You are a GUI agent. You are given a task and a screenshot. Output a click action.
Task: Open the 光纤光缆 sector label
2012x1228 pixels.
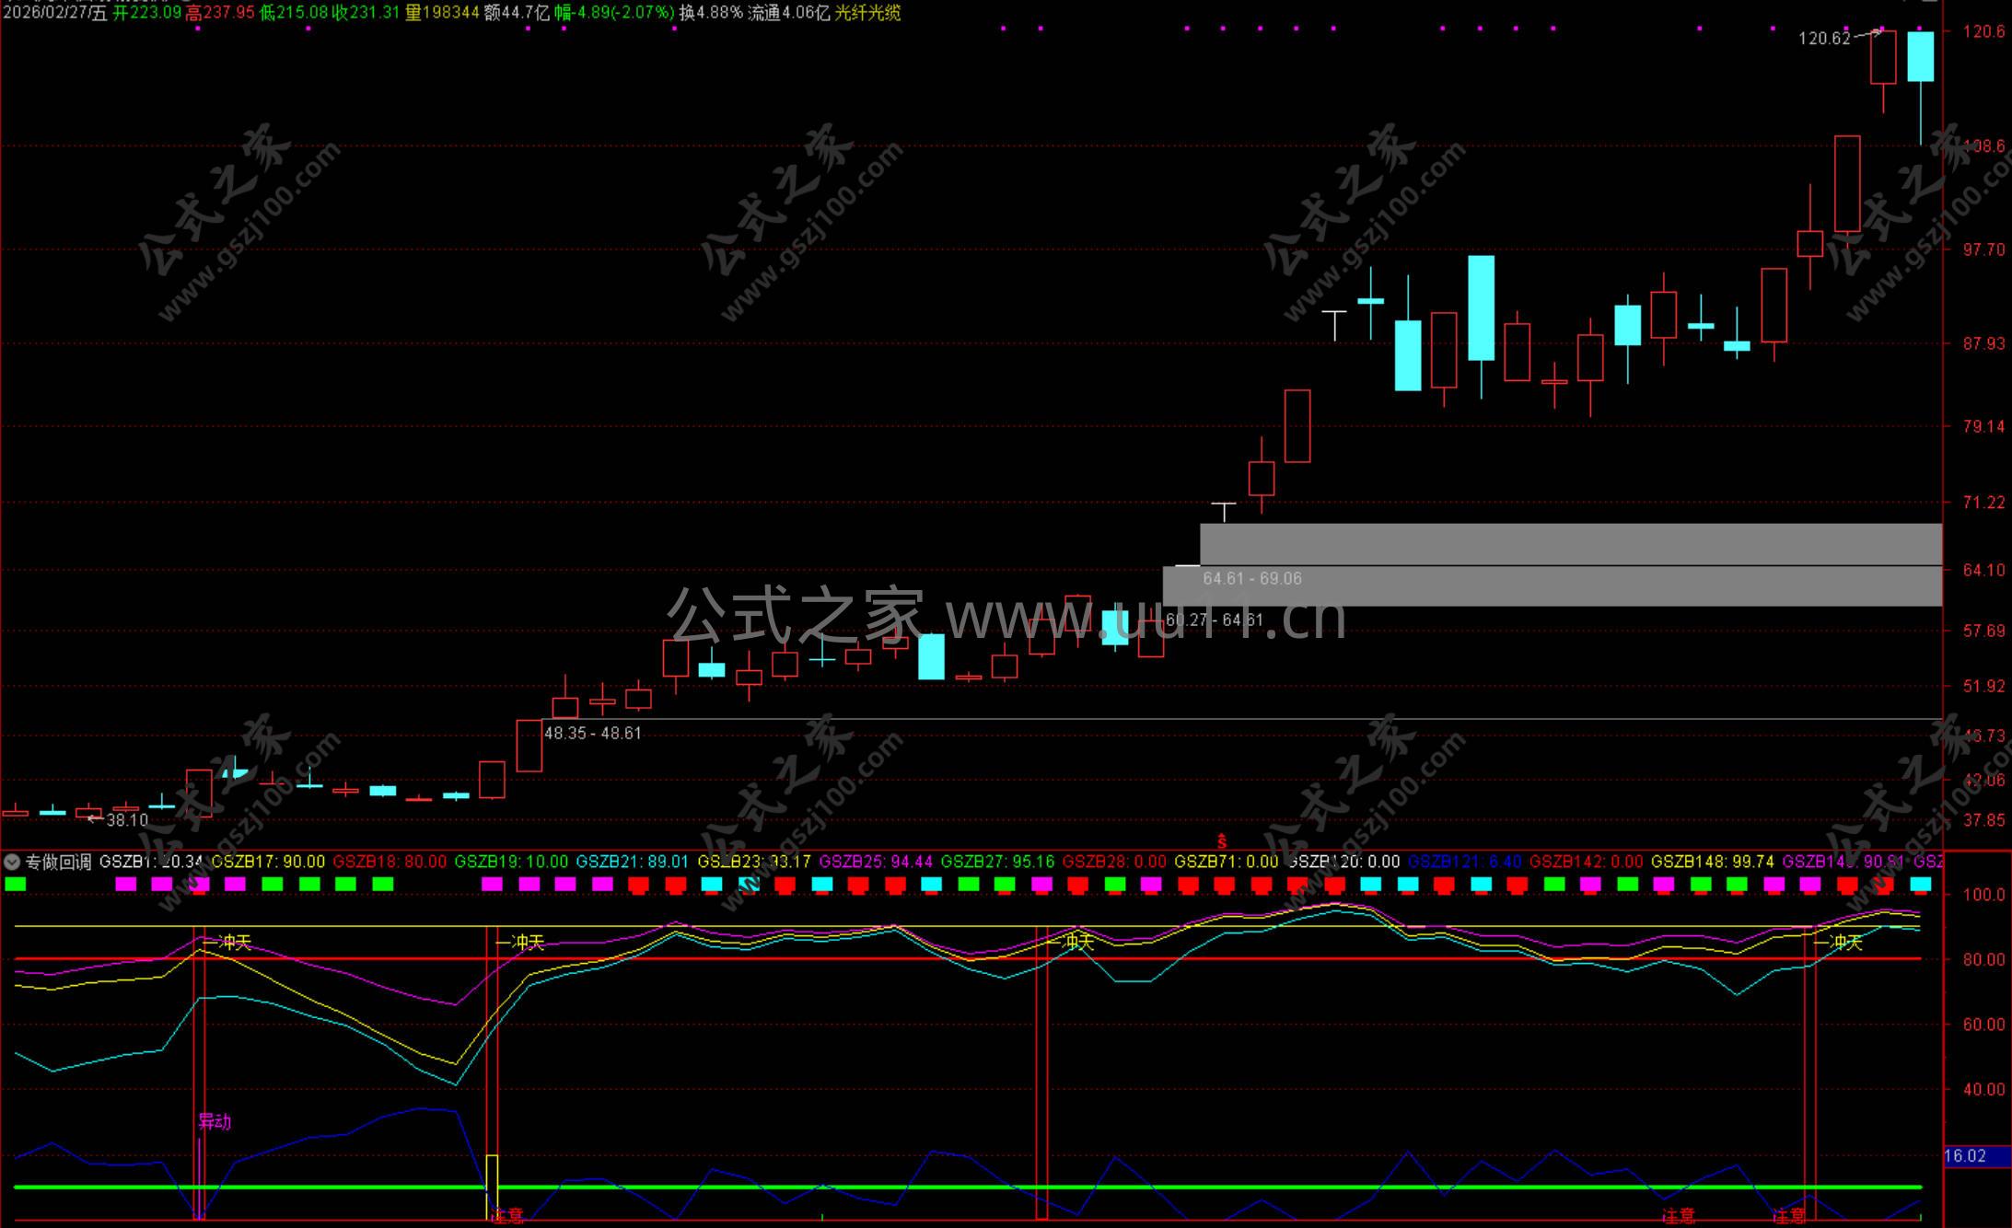pyautogui.click(x=867, y=12)
